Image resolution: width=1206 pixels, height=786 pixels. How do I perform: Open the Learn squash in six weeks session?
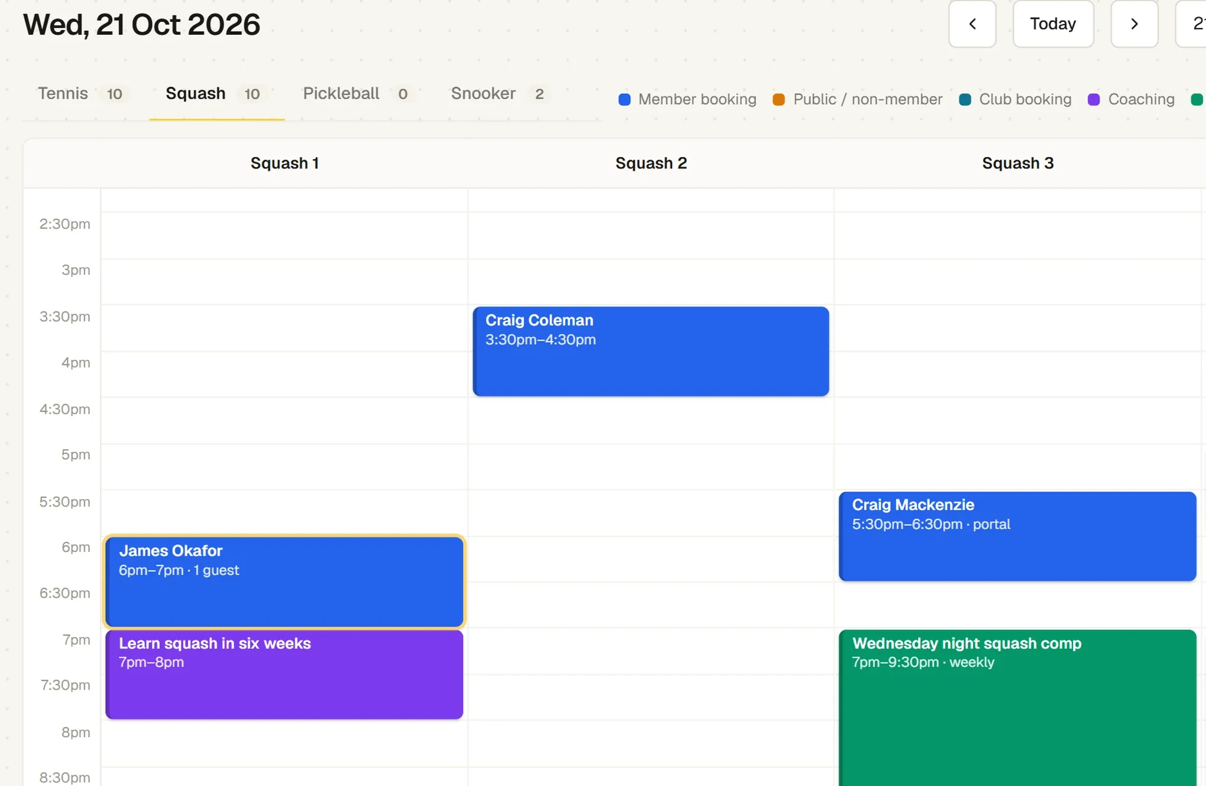click(x=284, y=674)
